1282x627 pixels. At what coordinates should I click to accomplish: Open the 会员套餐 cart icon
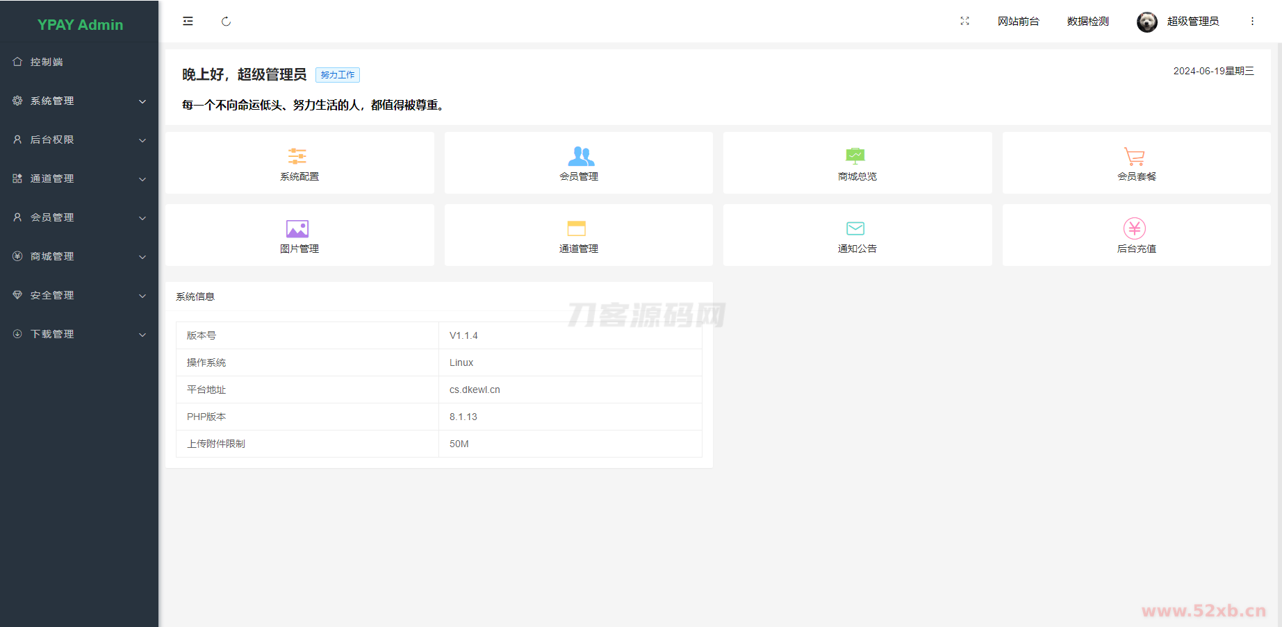1134,156
